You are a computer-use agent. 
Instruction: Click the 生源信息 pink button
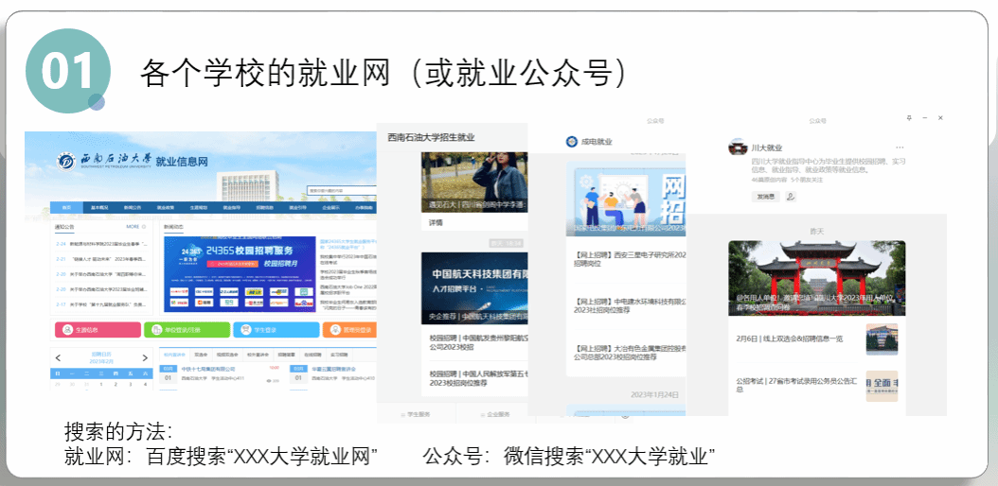coord(95,330)
